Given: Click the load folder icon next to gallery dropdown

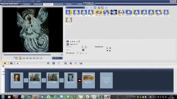Looking at the screenshot, I should pos(87,8).
